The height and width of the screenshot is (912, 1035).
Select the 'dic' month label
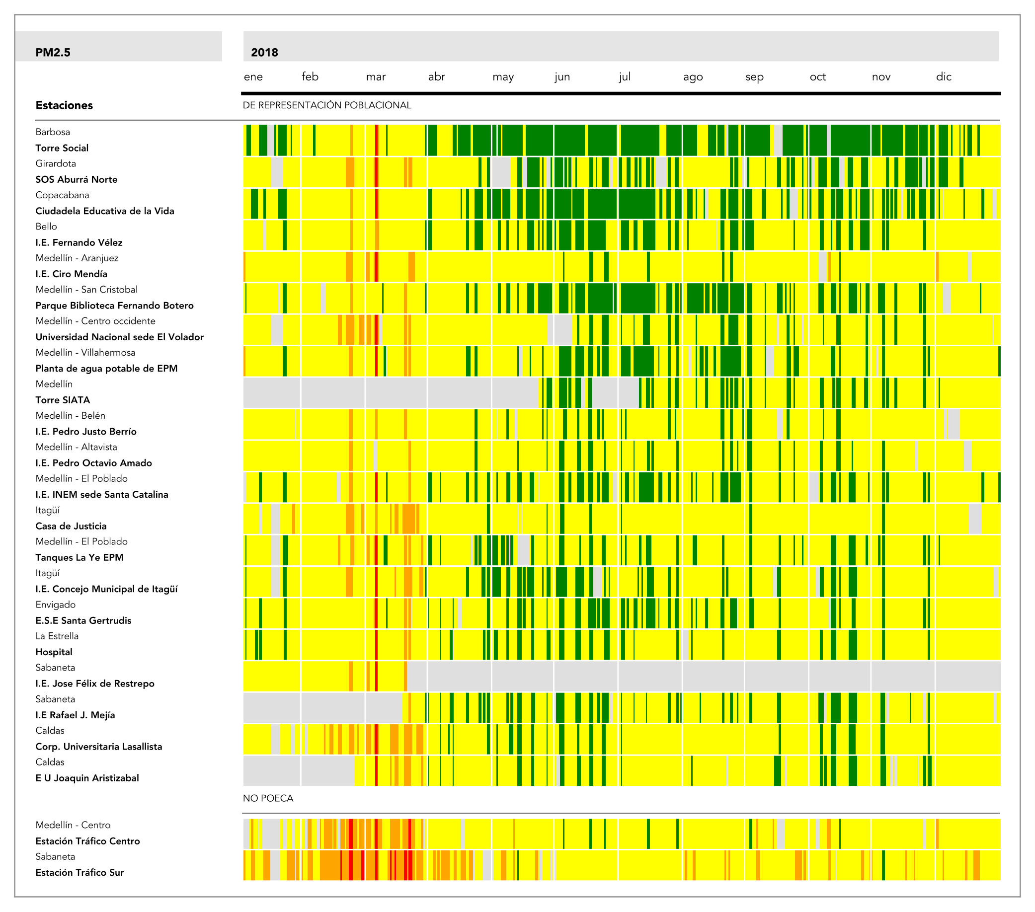pos(944,76)
